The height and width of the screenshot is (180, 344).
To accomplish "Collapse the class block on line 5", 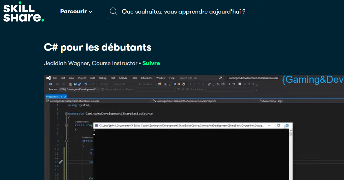I will pos(67,125).
